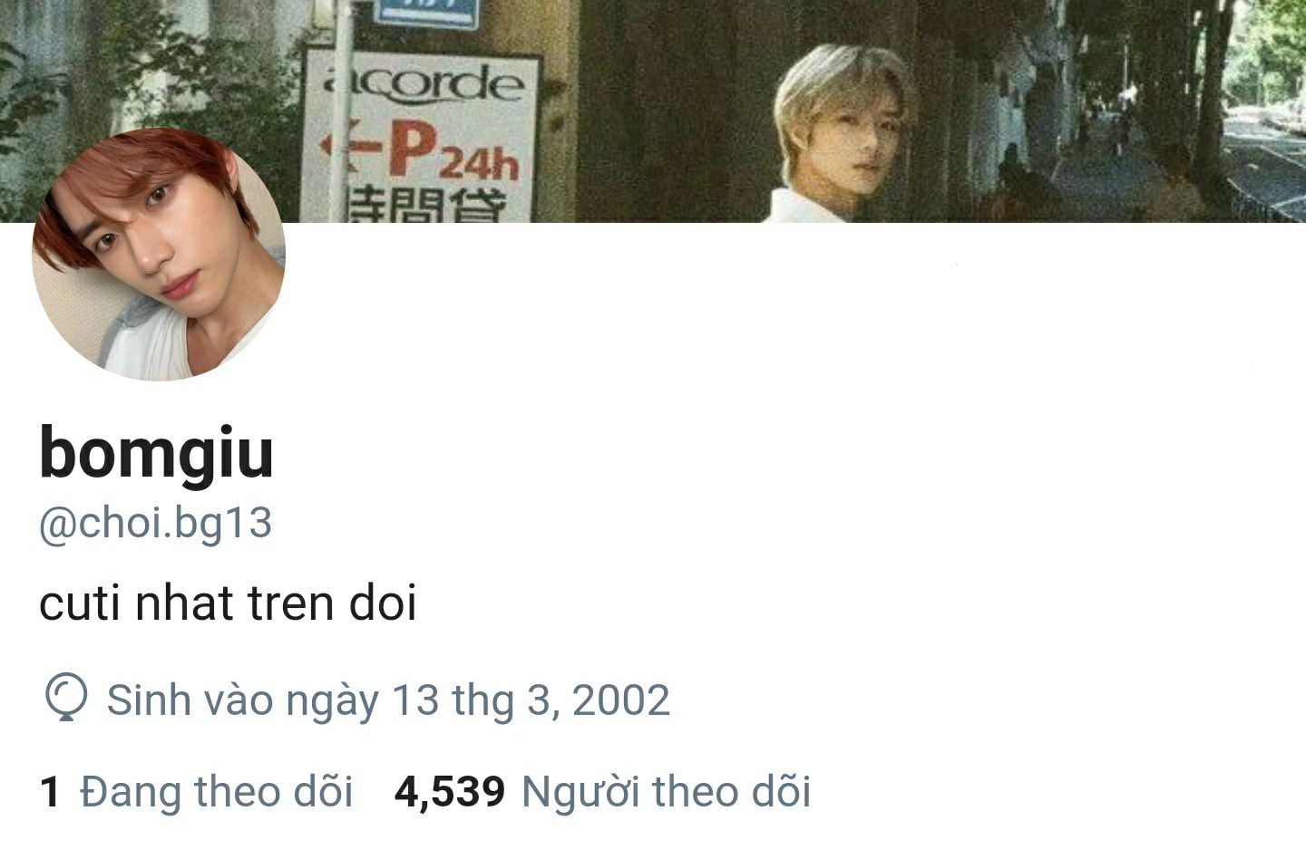Click the following count number 1
1306x859 pixels.
click(x=50, y=792)
